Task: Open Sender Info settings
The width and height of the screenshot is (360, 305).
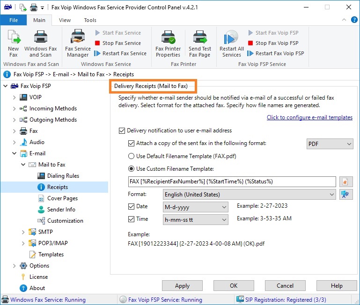Action: (61, 210)
